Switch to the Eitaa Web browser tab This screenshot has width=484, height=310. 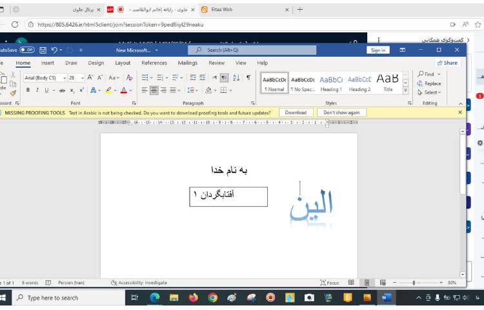pyautogui.click(x=245, y=10)
